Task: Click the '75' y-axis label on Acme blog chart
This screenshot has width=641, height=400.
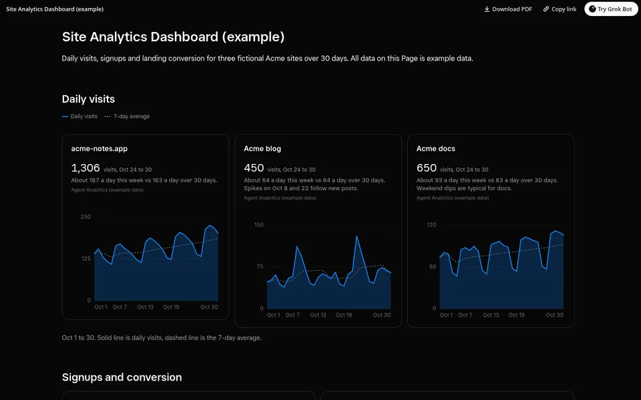Action: coord(260,267)
